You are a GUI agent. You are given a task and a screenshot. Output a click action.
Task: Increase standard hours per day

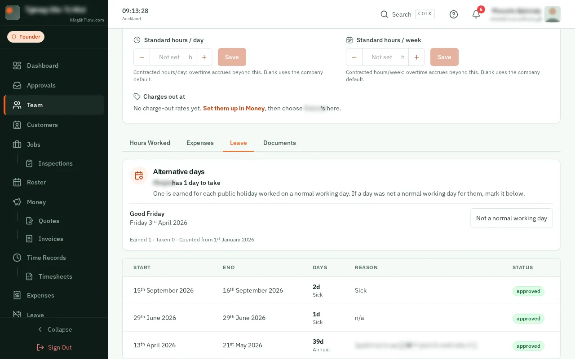click(x=204, y=57)
